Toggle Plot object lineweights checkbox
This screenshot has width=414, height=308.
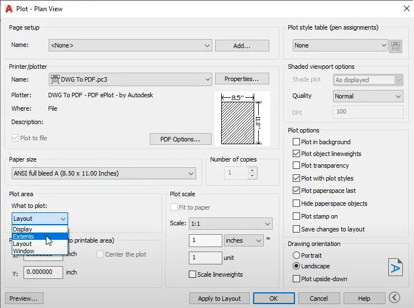point(296,154)
